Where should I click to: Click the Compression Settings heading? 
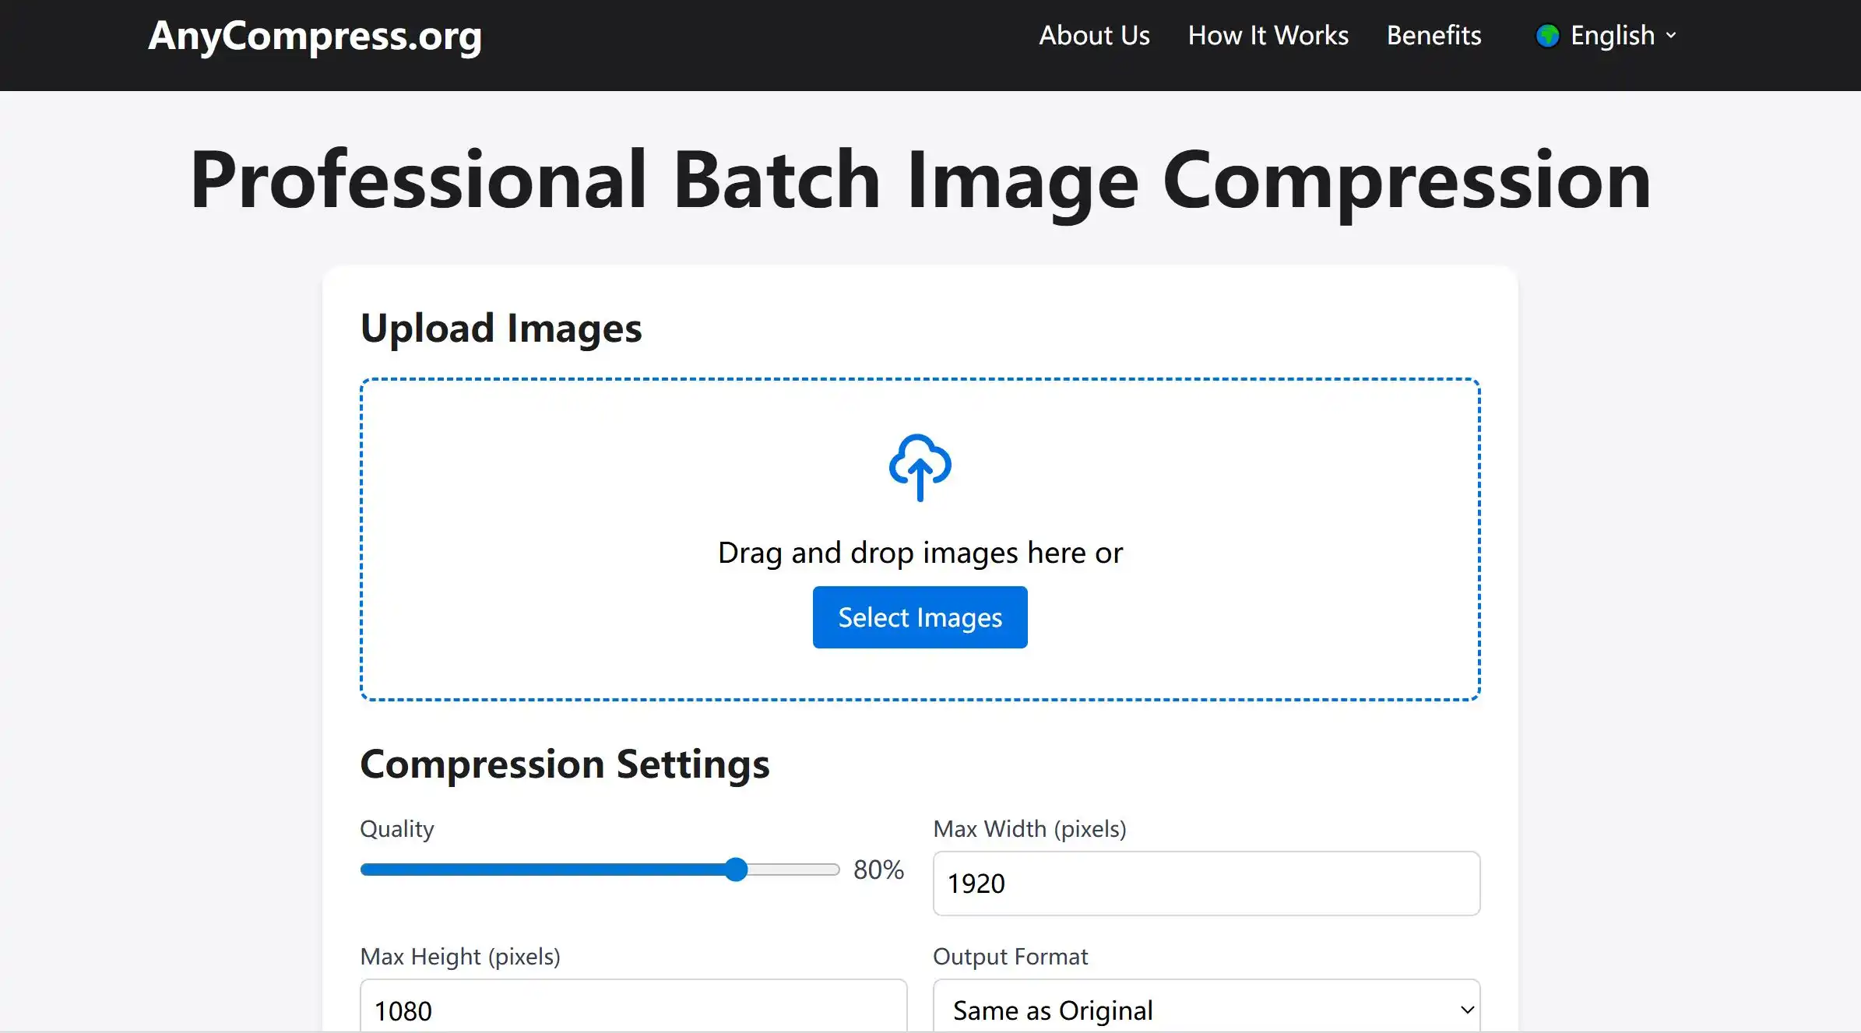(565, 764)
